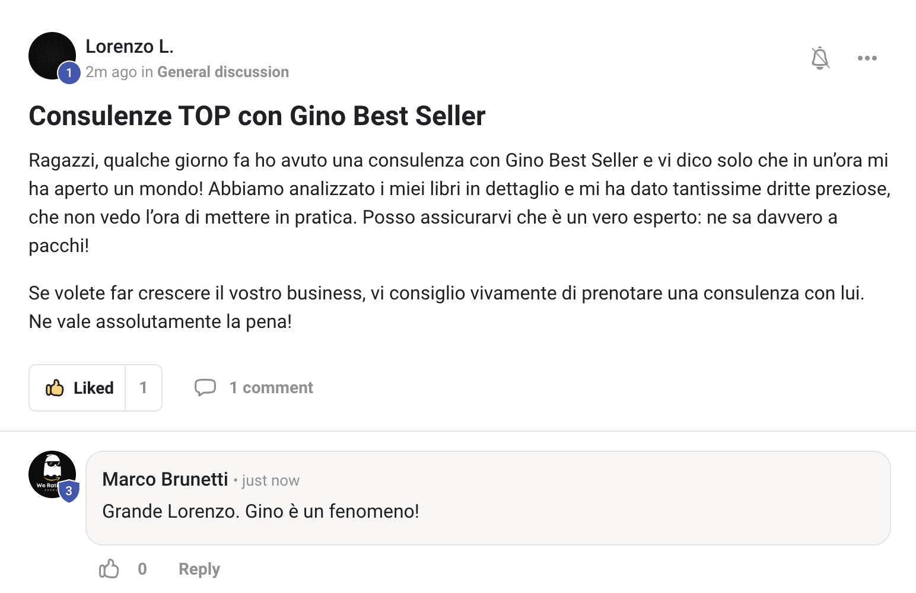
Task: Go to the General discussion category
Action: (223, 72)
